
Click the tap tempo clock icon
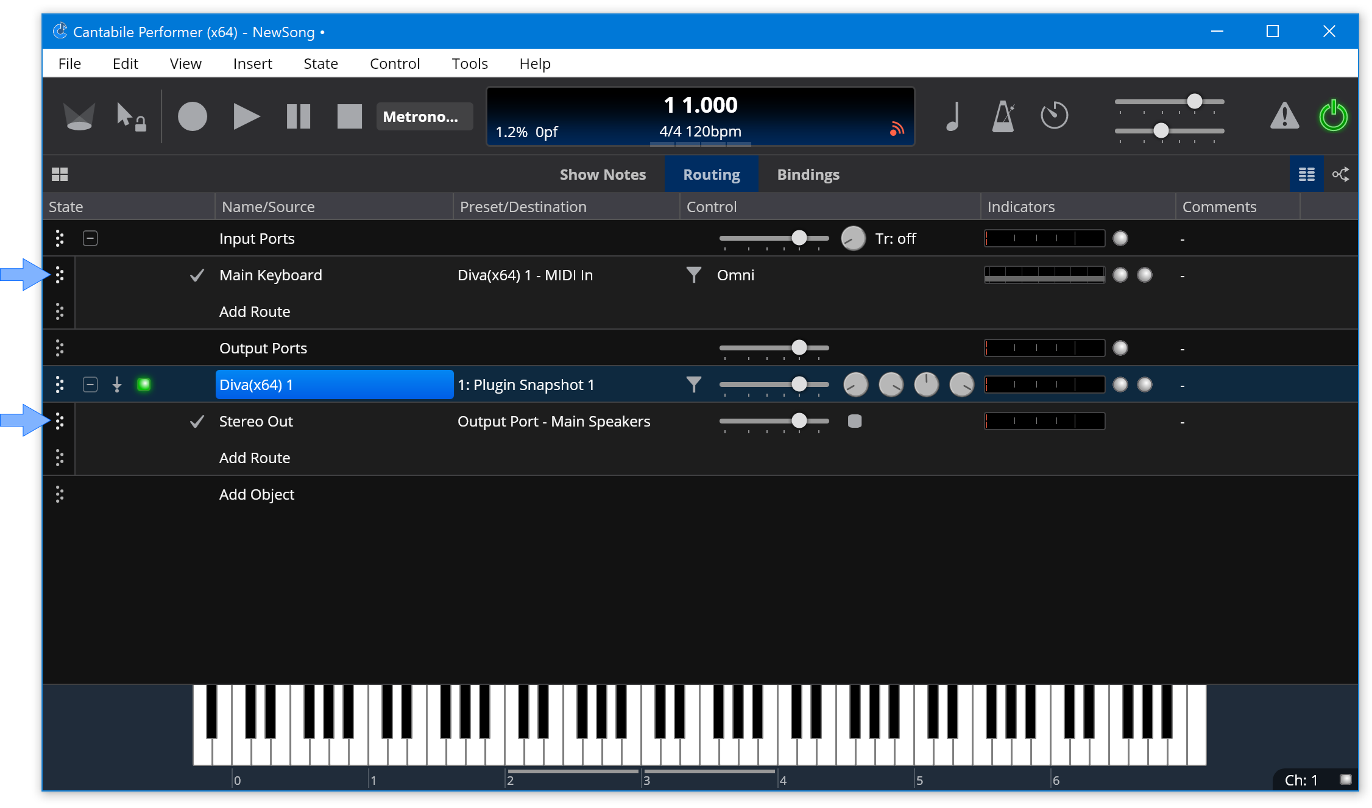tap(1055, 115)
